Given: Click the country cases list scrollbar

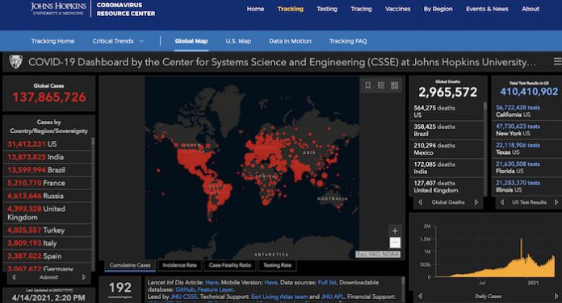Looking at the screenshot, I should (93, 204).
